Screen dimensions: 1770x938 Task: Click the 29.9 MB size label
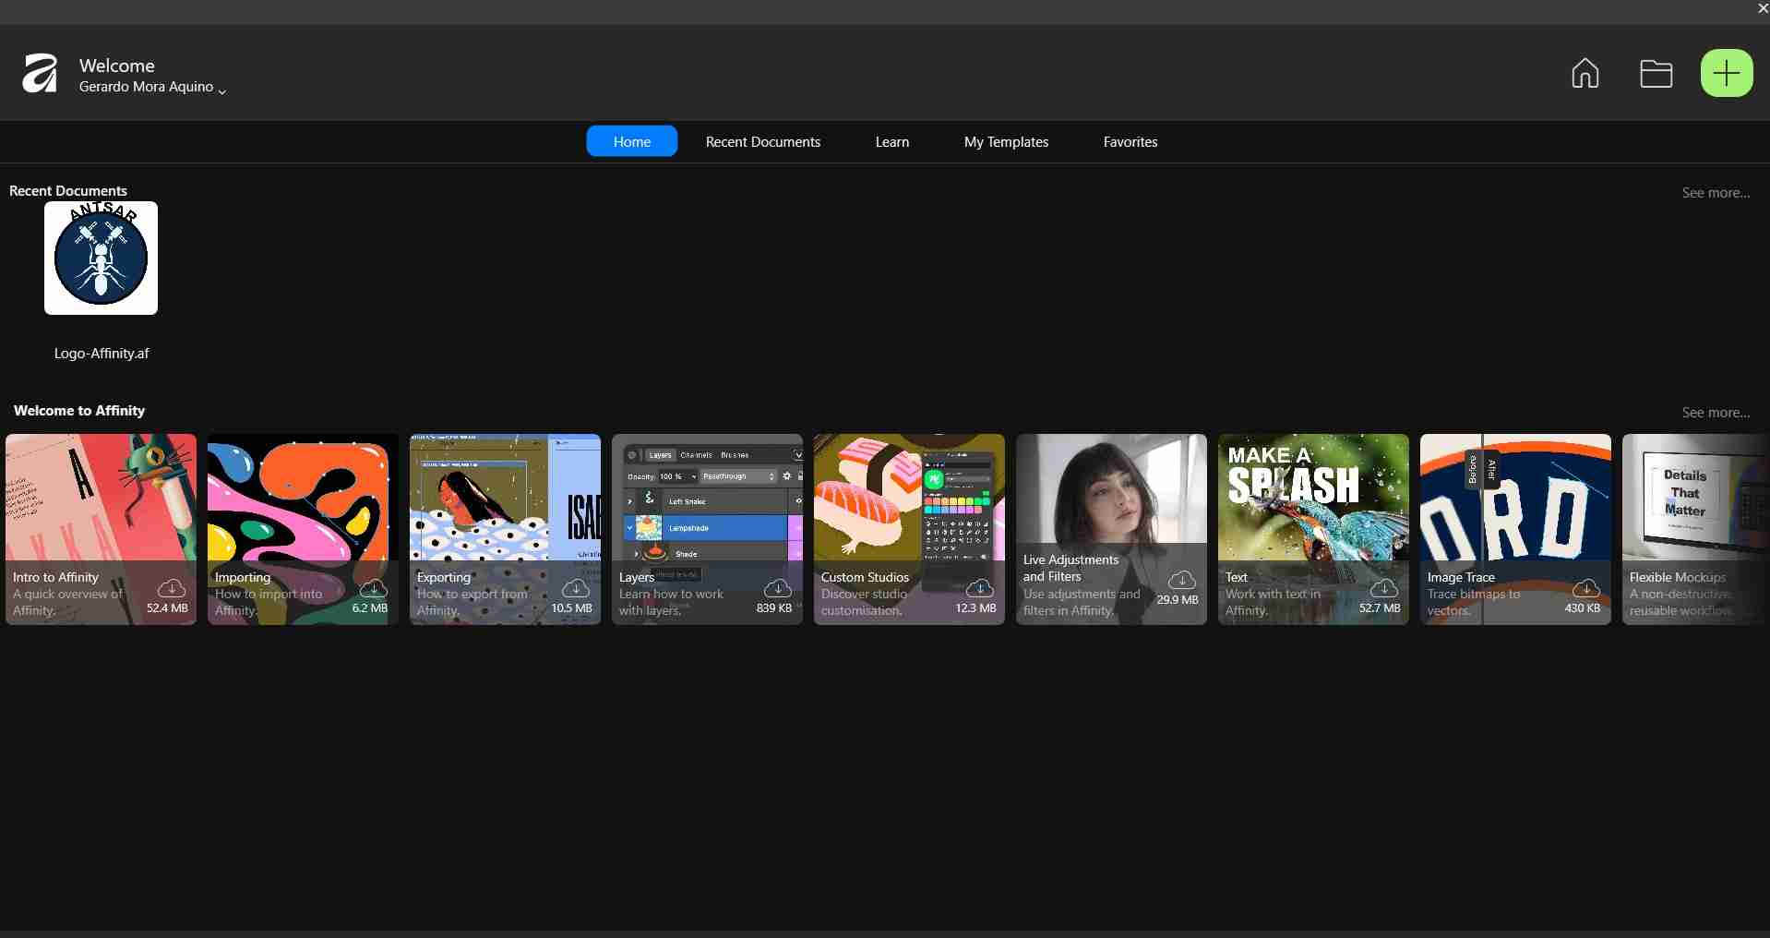click(1178, 599)
